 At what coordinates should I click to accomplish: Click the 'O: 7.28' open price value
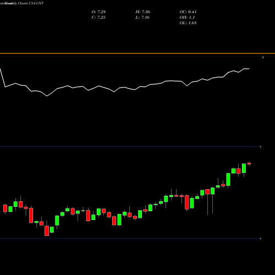click(98, 12)
